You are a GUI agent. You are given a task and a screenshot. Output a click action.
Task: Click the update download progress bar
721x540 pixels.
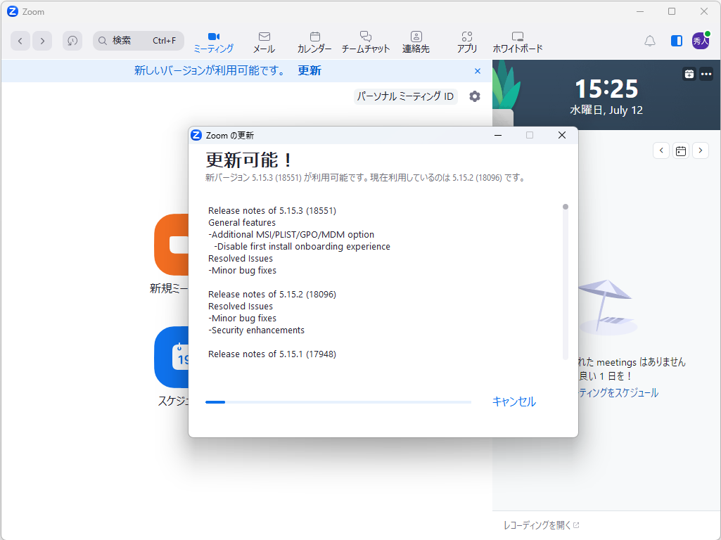click(x=338, y=401)
